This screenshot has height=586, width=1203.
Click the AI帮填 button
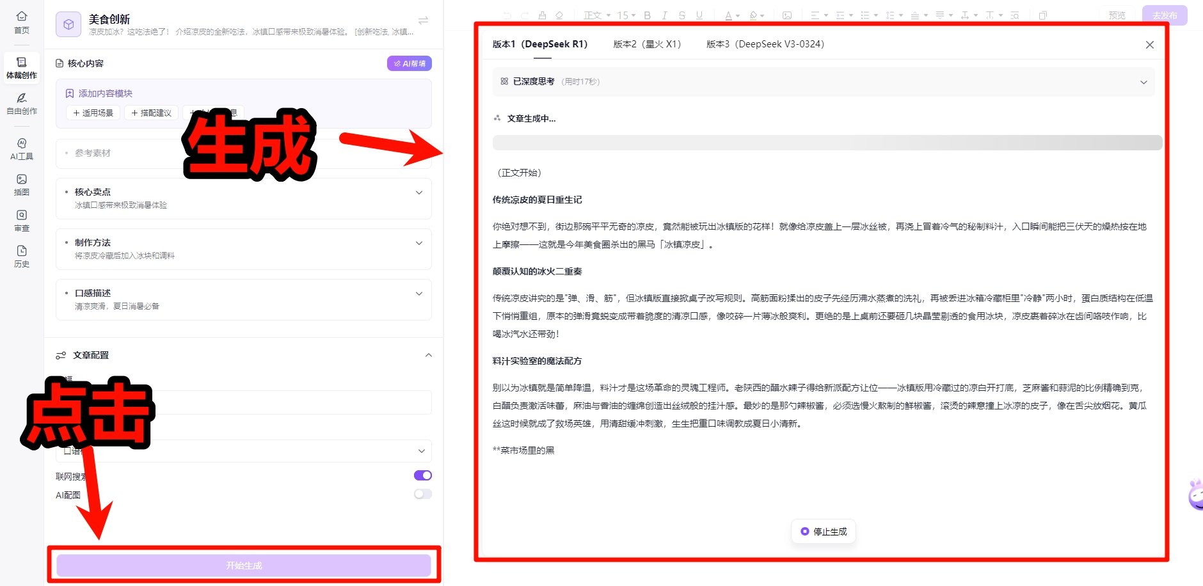point(410,63)
